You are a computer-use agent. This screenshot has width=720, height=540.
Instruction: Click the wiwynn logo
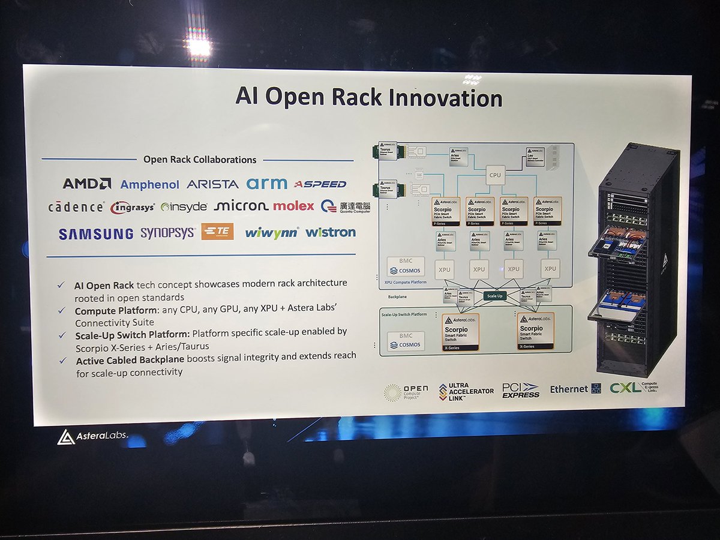[x=272, y=233]
